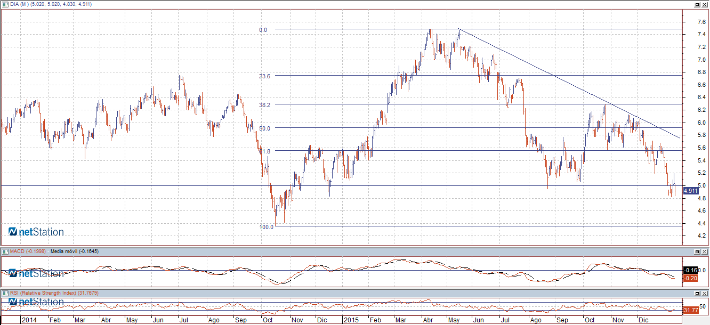Click the 4.911 current price marker

[x=690, y=191]
